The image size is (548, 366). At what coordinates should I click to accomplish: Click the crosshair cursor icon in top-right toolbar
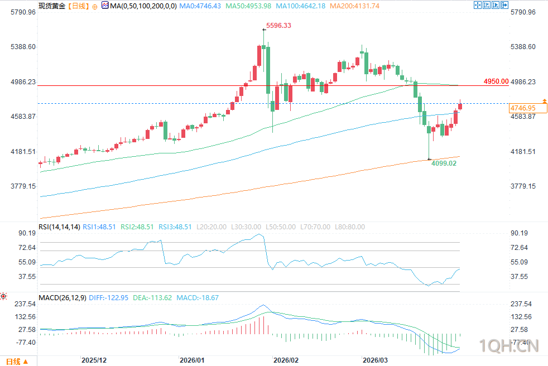click(478, 5)
